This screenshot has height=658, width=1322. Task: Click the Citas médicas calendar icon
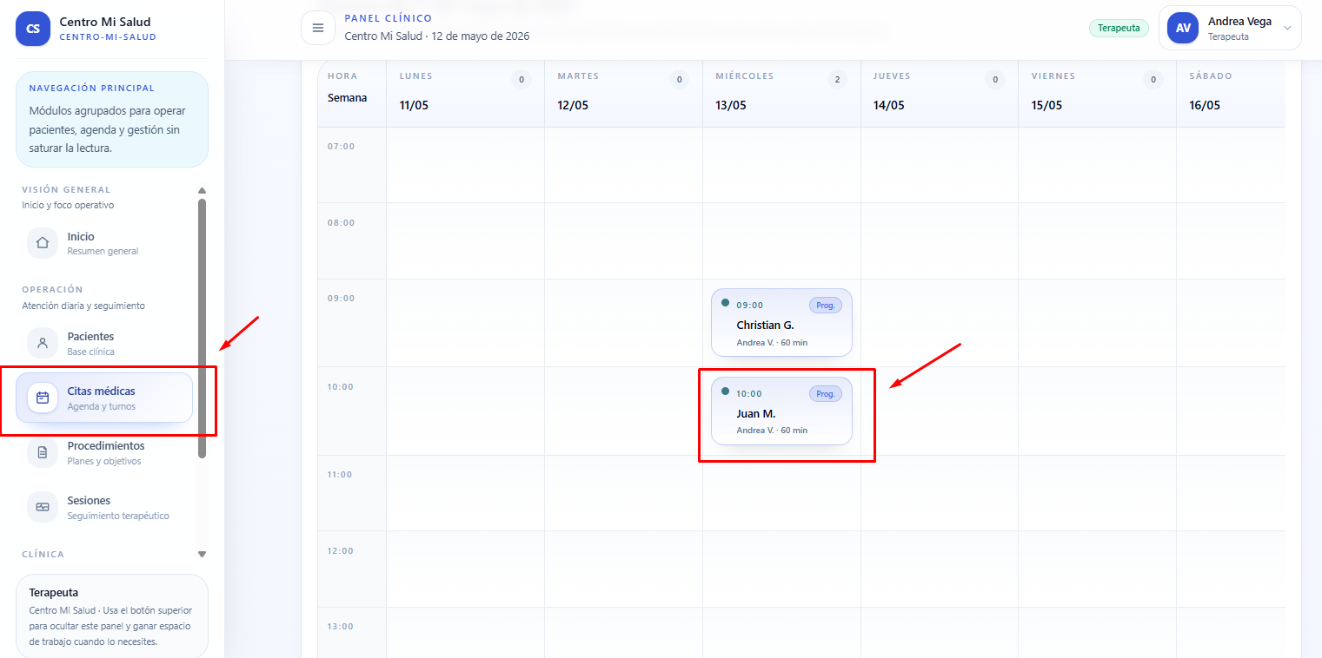coord(43,398)
